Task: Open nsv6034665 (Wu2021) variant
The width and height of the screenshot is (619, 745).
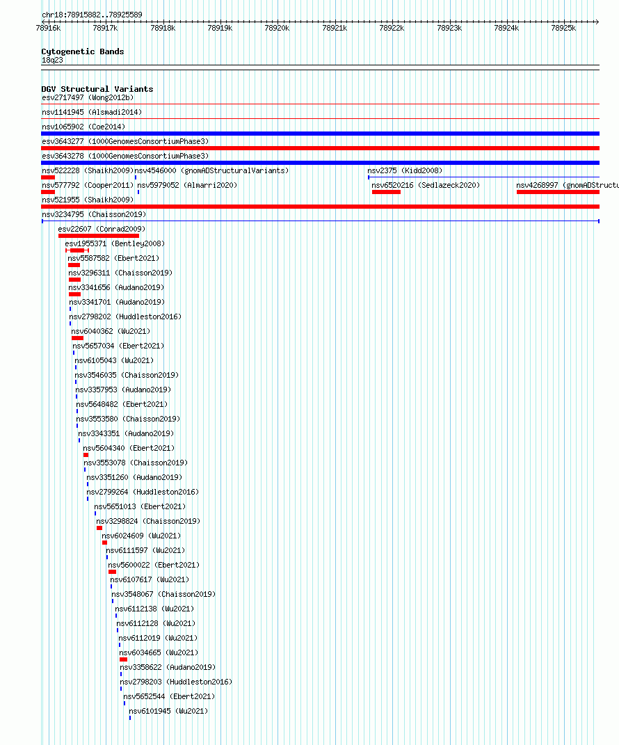Action: (x=159, y=652)
